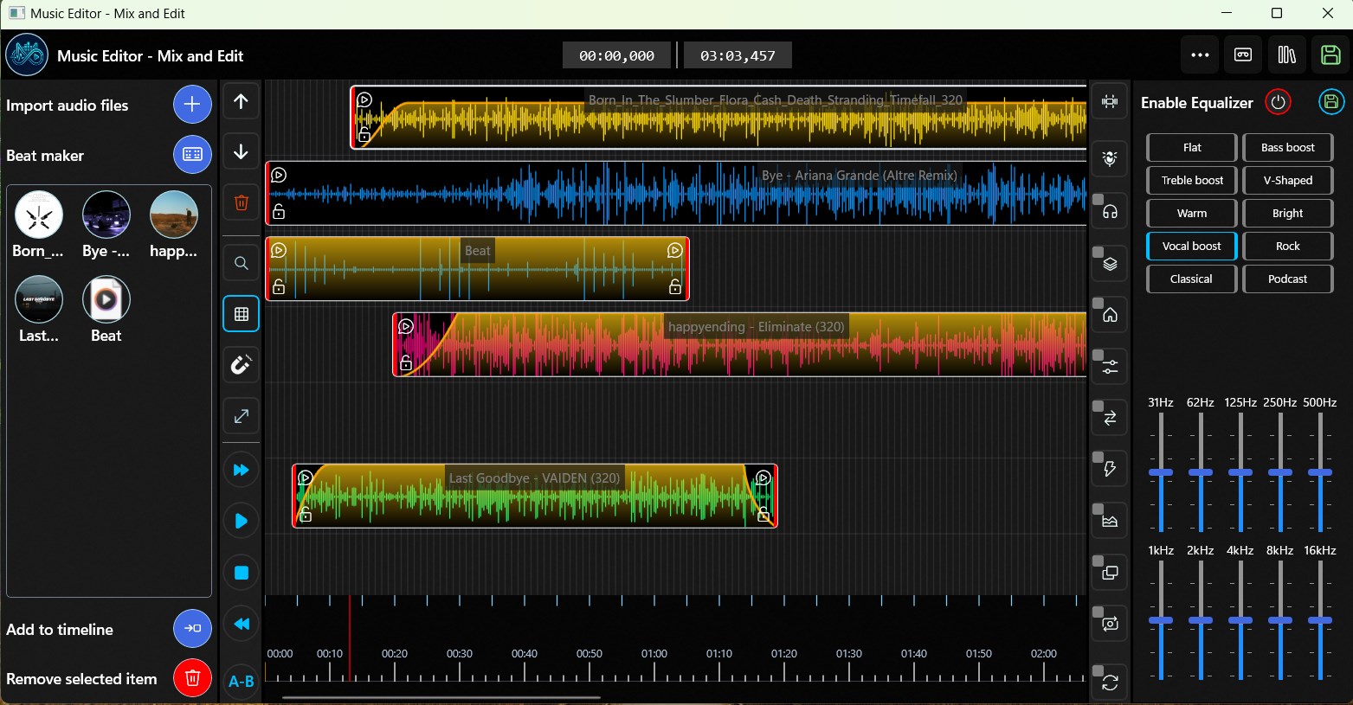1353x705 pixels.
Task: Select the magnet snap tool
Action: (241, 364)
